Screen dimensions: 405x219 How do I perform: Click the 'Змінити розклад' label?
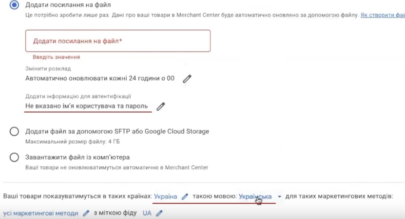(48, 69)
